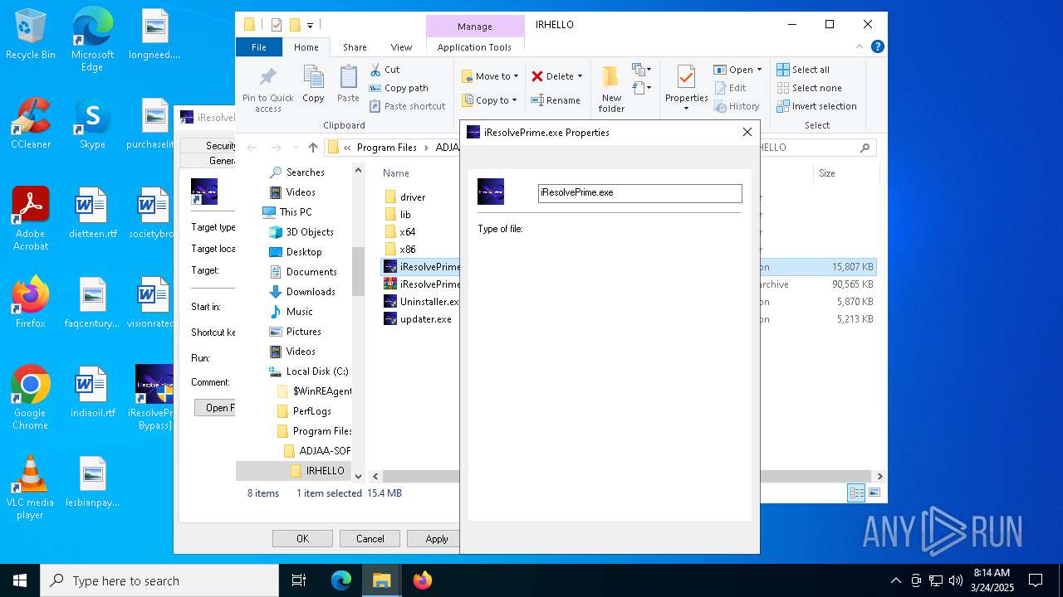This screenshot has height=597, width=1063.
Task: Open the Explorer Help question icon
Action: 878,47
